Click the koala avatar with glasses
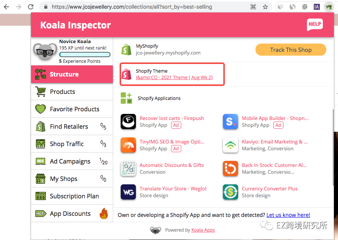Viewport: 338px width, 240px height. 45,51
